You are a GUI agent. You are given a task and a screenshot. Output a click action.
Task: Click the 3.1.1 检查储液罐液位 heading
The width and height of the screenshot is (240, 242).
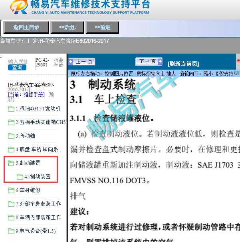coord(112,118)
